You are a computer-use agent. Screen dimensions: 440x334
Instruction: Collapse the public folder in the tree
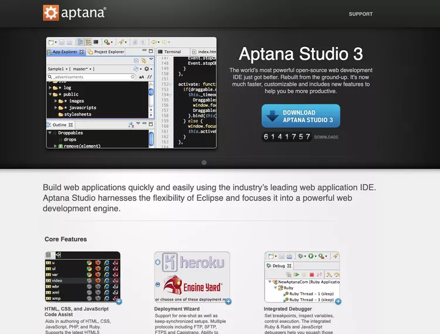pos(50,95)
